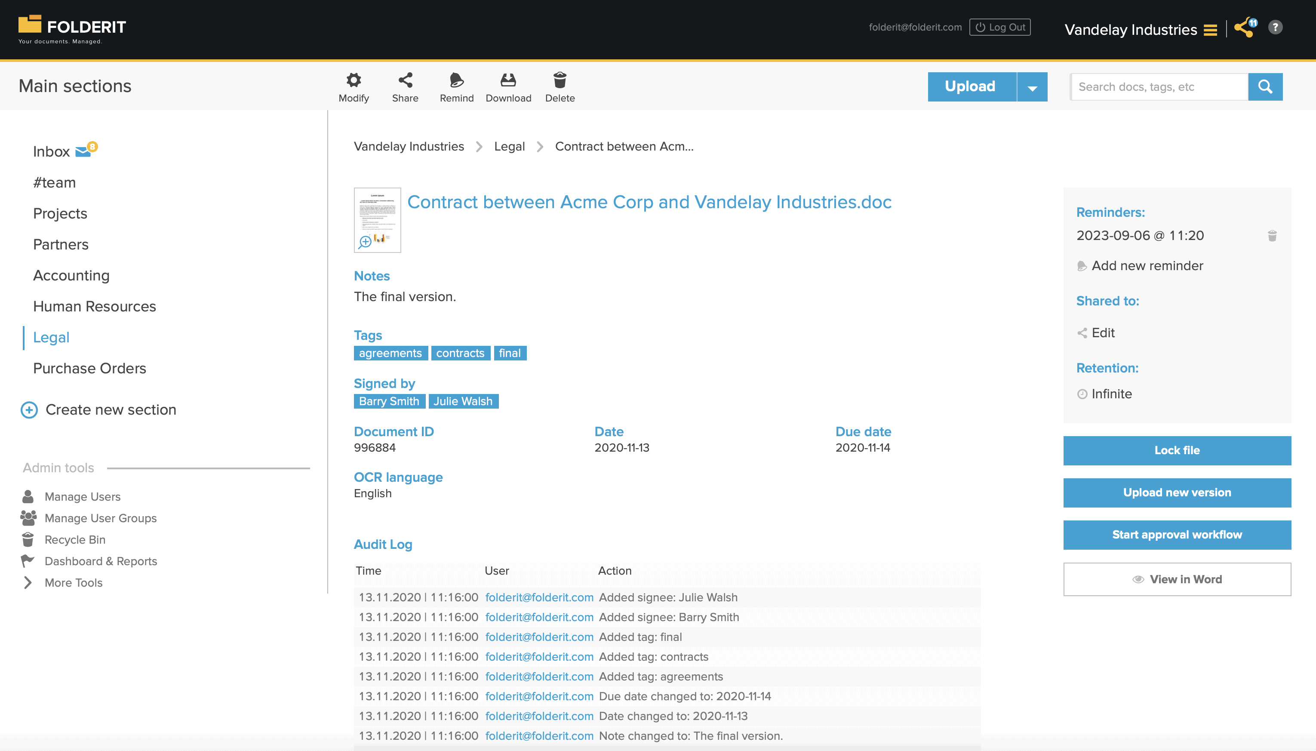Click the Recycle Bin icon
Screen dimensions: 1316x751
coord(28,539)
